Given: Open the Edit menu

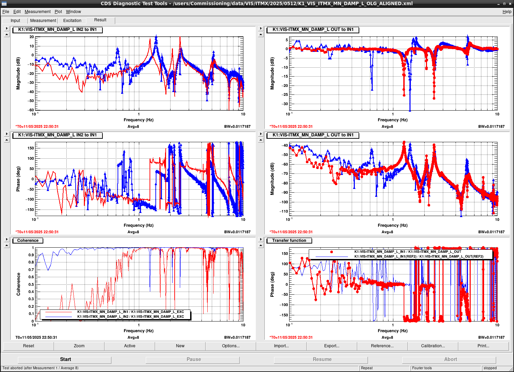Looking at the screenshot, I should point(17,12).
